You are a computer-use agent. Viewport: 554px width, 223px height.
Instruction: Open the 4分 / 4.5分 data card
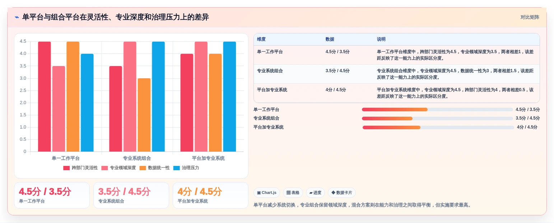(210, 195)
